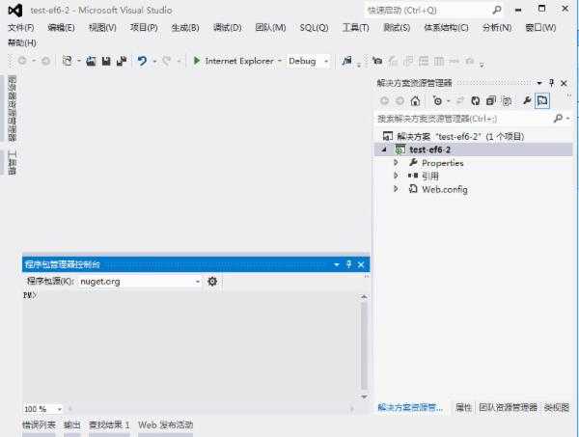Open the Internet Explorer browser dropdown arrow
579x437 pixels.
point(280,61)
